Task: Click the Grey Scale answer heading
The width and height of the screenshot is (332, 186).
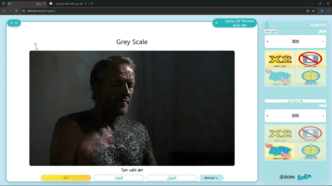Action: click(x=132, y=42)
